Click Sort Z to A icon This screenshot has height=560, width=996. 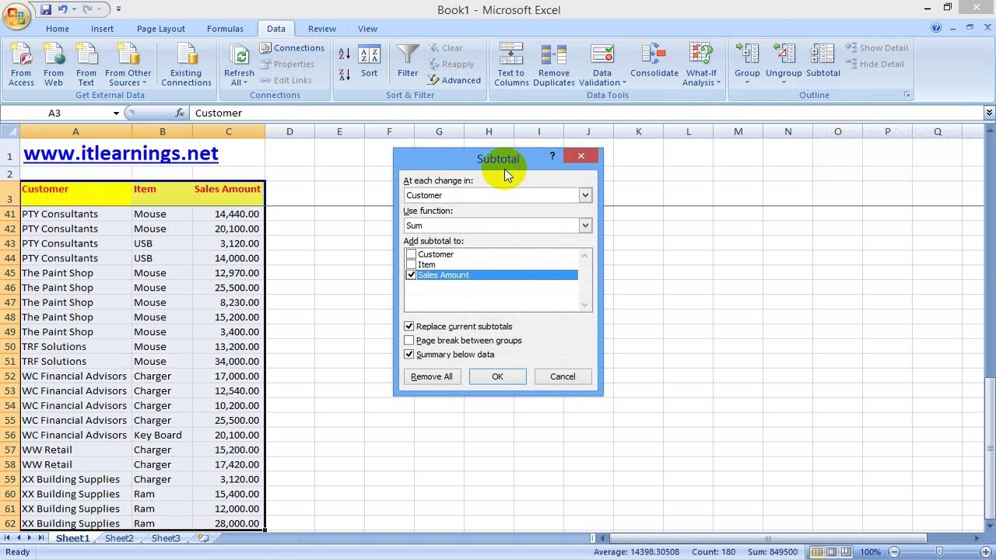(x=344, y=75)
